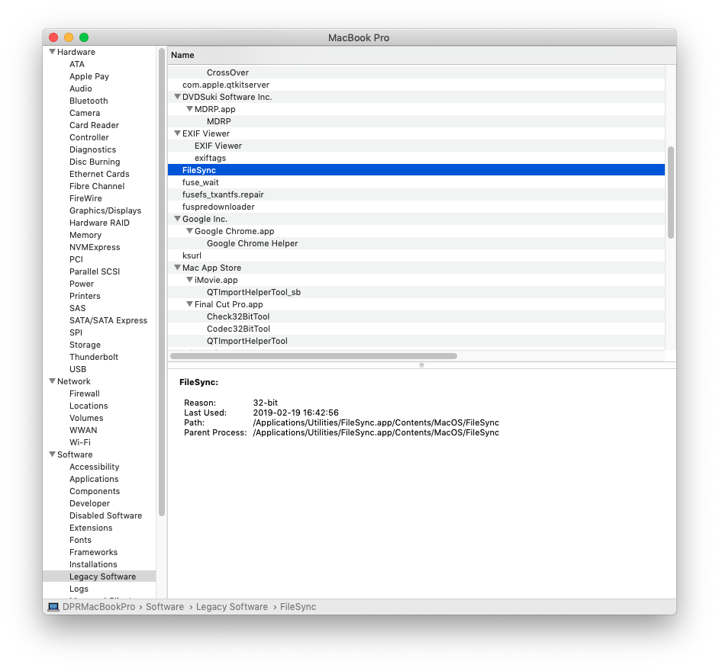Screen dimensions: 719x671
Task: Click the list's vertical scrollbar thumb
Action: 671,192
